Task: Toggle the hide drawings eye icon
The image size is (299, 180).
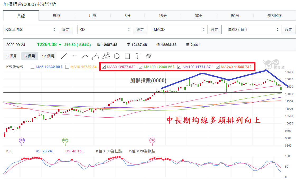Action: (148, 56)
